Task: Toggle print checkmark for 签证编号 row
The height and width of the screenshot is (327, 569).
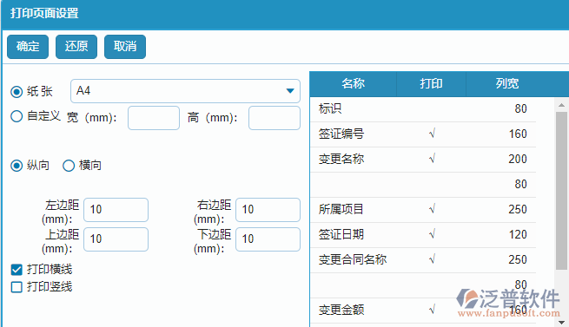Action: (432, 134)
